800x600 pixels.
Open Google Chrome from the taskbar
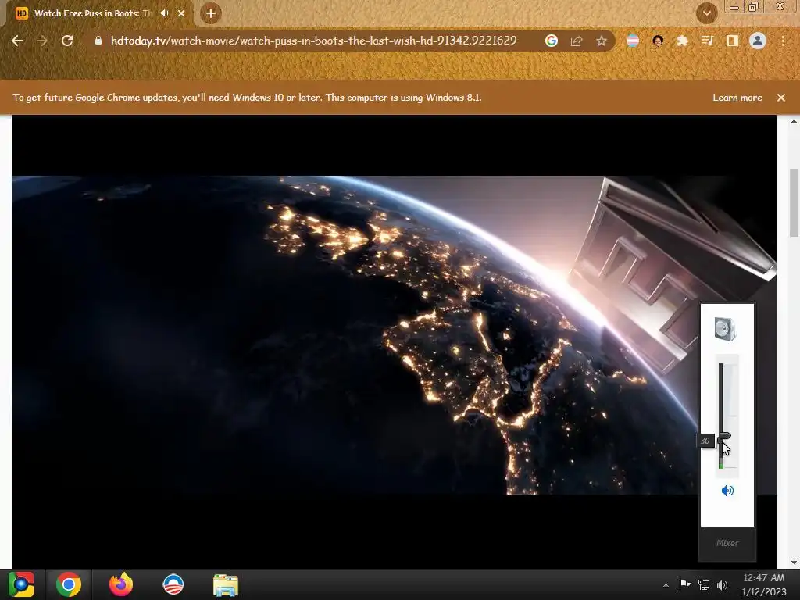click(x=69, y=584)
